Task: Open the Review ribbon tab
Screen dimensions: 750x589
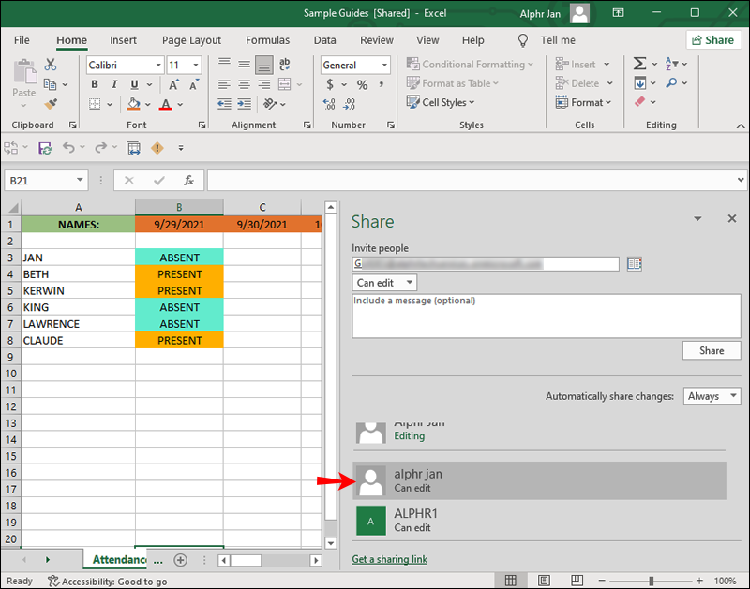Action: (377, 40)
